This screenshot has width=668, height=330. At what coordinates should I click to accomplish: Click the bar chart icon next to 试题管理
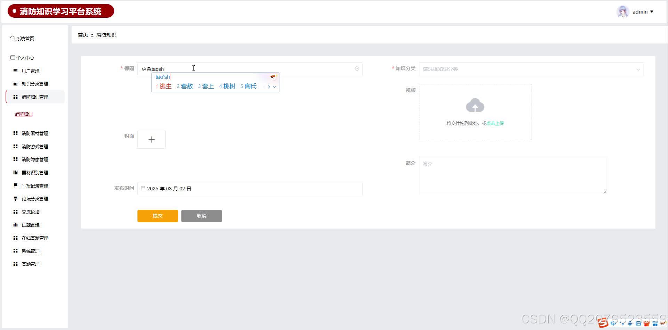coord(15,225)
